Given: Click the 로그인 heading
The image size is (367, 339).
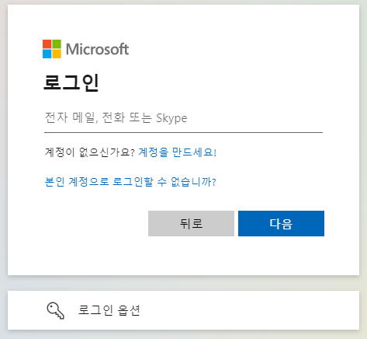Looking at the screenshot, I should tap(71, 82).
